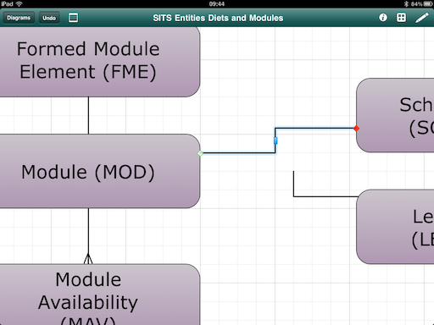434x325 pixels.
Task: Select the line between FME and MOD
Action: pyautogui.click(x=88, y=115)
